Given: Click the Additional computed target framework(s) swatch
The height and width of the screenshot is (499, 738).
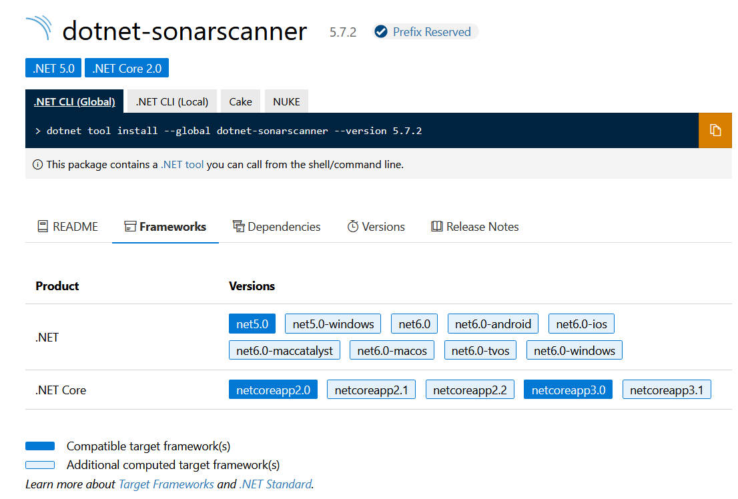Looking at the screenshot, I should (x=40, y=465).
